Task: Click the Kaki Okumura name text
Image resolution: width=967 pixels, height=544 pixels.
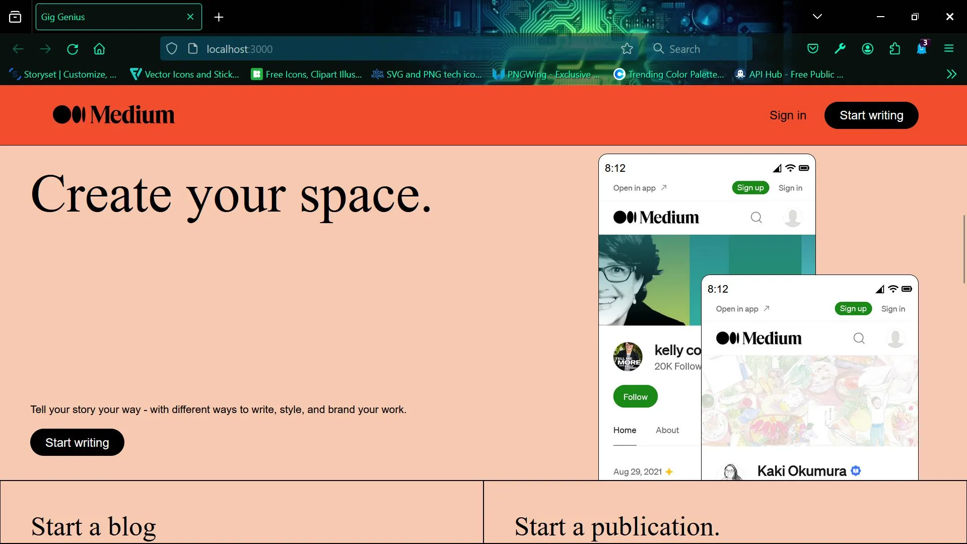Action: click(x=801, y=471)
